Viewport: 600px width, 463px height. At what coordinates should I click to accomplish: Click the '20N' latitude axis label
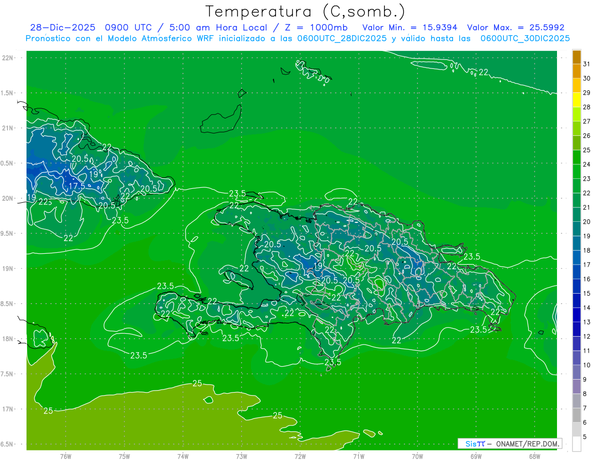coord(7,198)
